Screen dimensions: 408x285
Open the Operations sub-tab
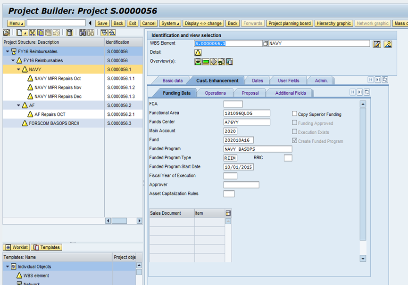click(215, 93)
